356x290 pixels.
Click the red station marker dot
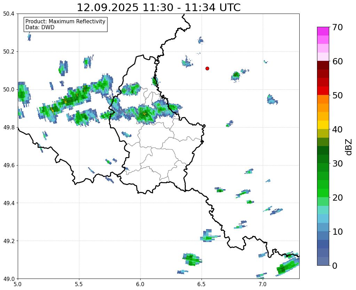(207, 69)
